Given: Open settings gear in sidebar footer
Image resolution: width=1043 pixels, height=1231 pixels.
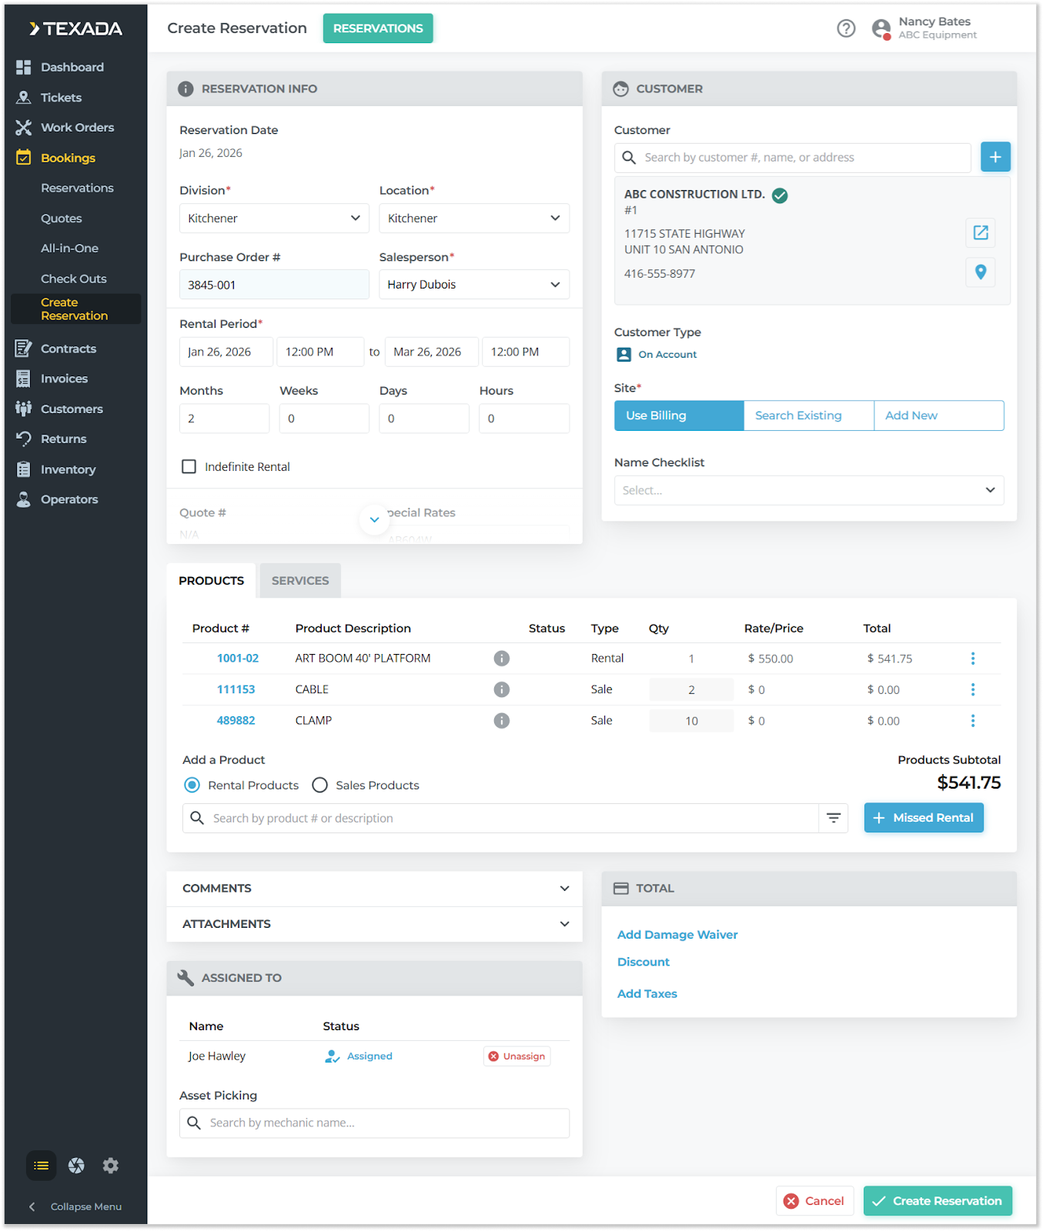Looking at the screenshot, I should [111, 1166].
